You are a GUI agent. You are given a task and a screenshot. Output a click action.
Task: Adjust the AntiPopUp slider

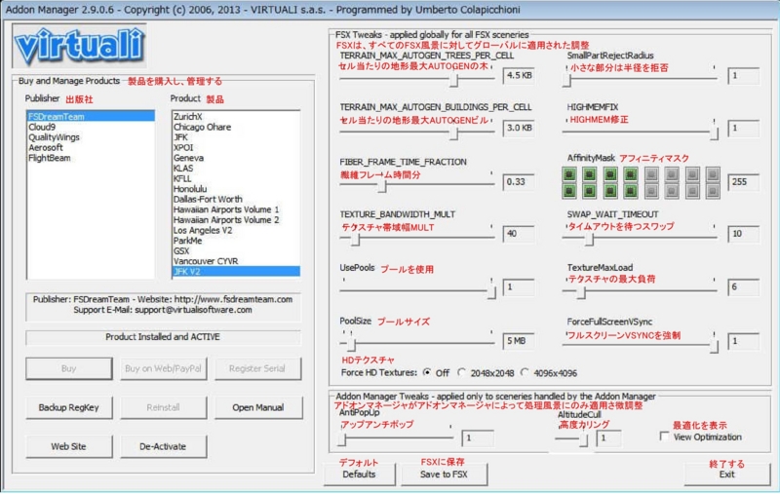pyautogui.click(x=342, y=438)
